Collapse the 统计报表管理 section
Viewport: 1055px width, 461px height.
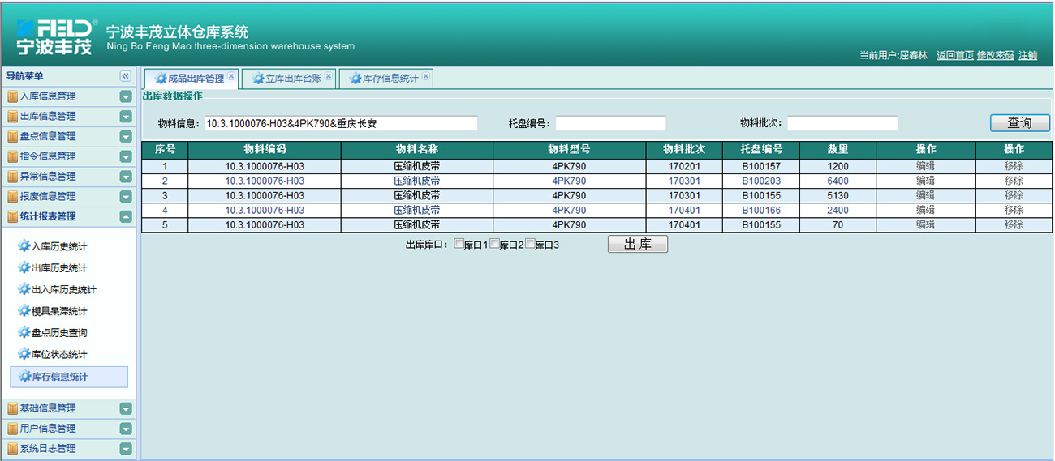[x=126, y=216]
